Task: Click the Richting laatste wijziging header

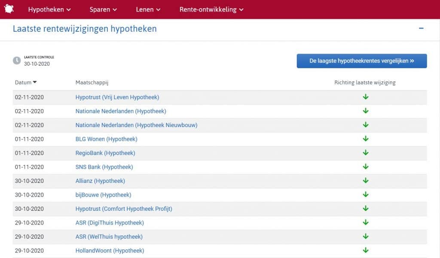Action: [x=365, y=82]
